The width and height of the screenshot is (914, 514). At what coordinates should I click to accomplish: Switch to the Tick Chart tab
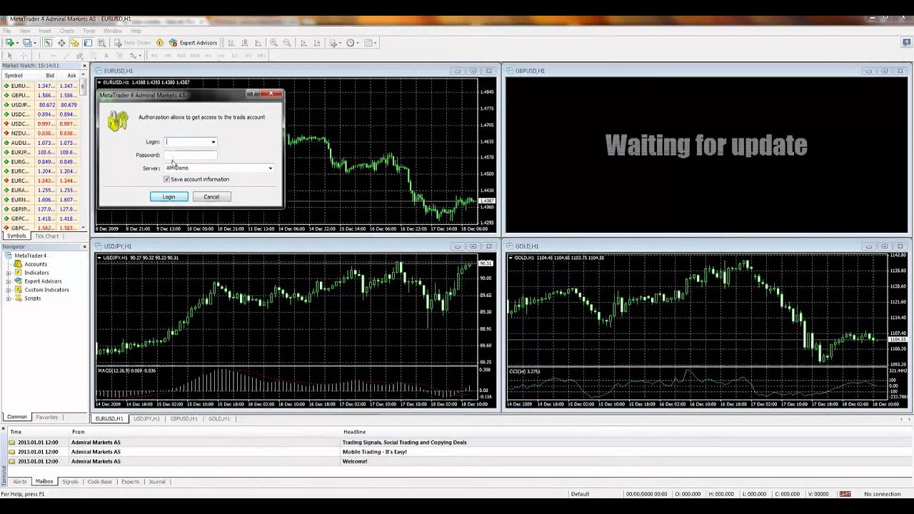tap(47, 236)
